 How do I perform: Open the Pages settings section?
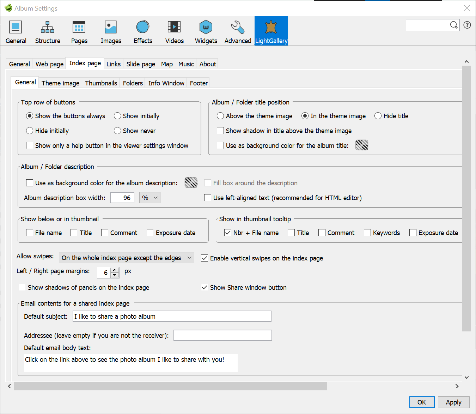click(x=79, y=31)
